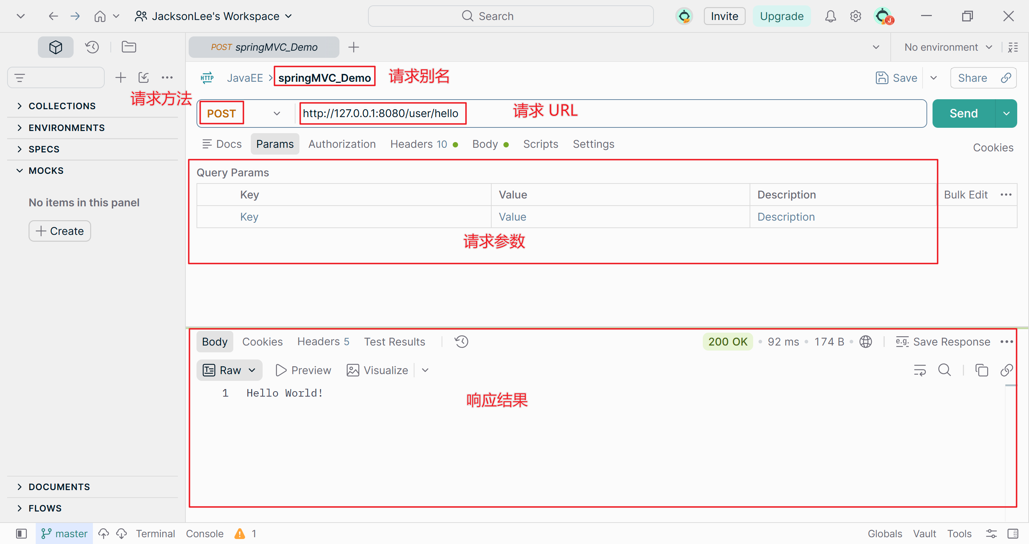Image resolution: width=1029 pixels, height=544 pixels.
Task: Expand the FLOWS section
Action: click(45, 508)
